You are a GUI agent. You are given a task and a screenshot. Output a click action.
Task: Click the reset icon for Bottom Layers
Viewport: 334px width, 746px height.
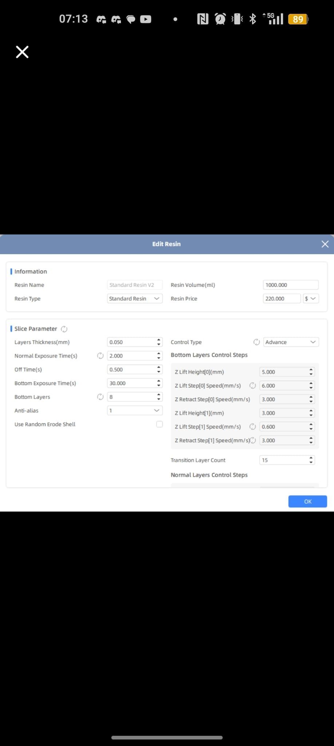tap(100, 397)
